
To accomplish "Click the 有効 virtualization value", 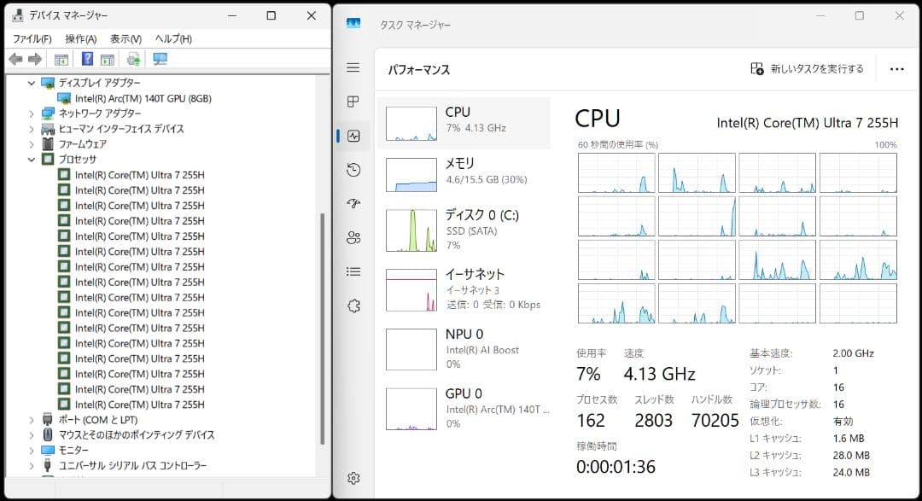I will [843, 421].
